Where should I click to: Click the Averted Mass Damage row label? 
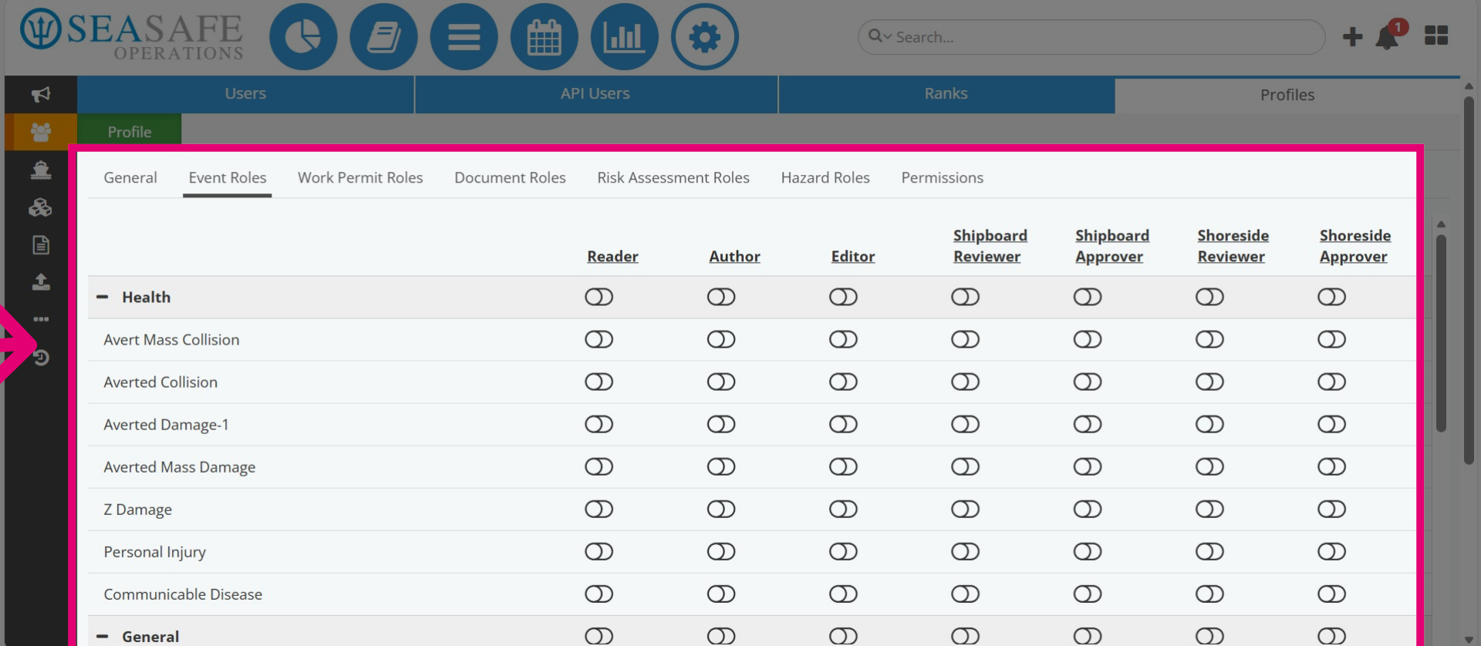(180, 467)
